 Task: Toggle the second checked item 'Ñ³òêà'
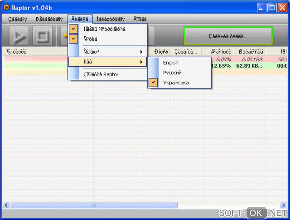(x=108, y=39)
